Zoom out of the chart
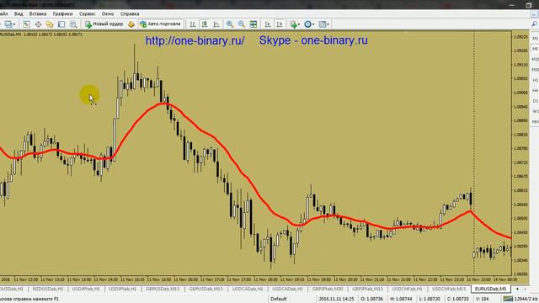 click(242, 24)
